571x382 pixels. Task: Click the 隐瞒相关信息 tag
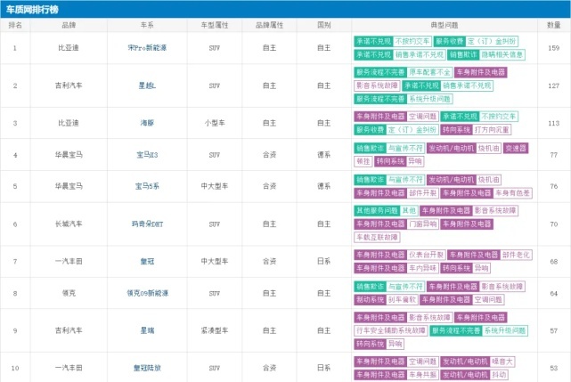click(x=502, y=54)
